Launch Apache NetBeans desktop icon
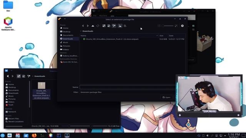Screen dimensions: 246x138 click(x=8, y=23)
